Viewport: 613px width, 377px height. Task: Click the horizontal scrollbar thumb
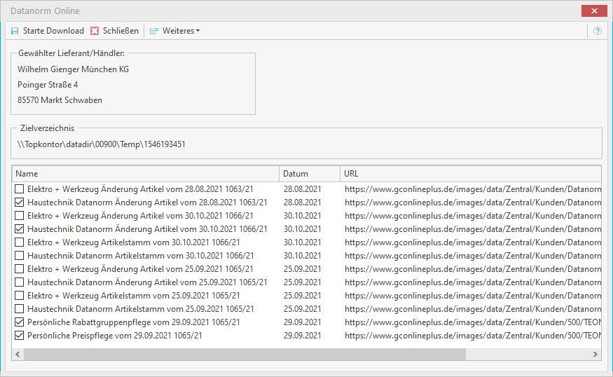coord(244,355)
